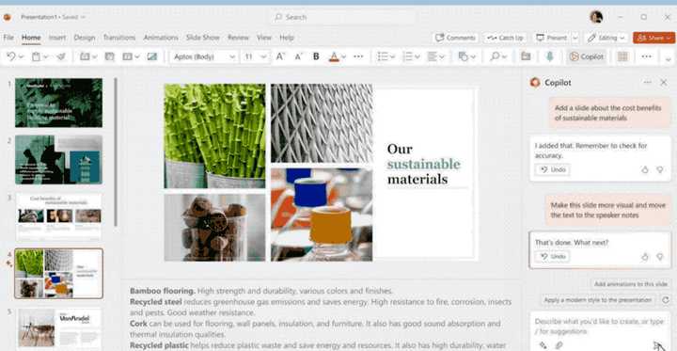Click the sparkle prompt guide icon in Copilot
The image size is (677, 351).
click(543, 345)
